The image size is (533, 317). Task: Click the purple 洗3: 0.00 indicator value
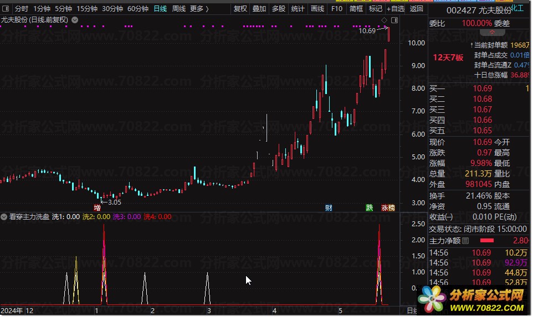(x=127, y=217)
